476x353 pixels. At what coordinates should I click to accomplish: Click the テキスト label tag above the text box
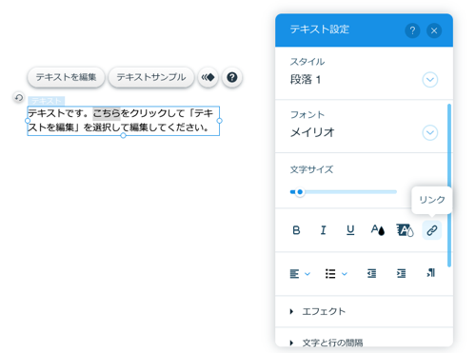pos(47,101)
